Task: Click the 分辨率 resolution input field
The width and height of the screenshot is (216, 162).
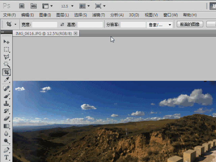Action: [133, 25]
